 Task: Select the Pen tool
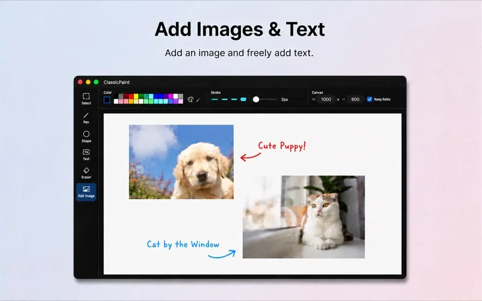pos(86,118)
